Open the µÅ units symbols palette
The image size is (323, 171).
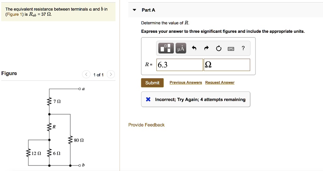pyautogui.click(x=181, y=48)
